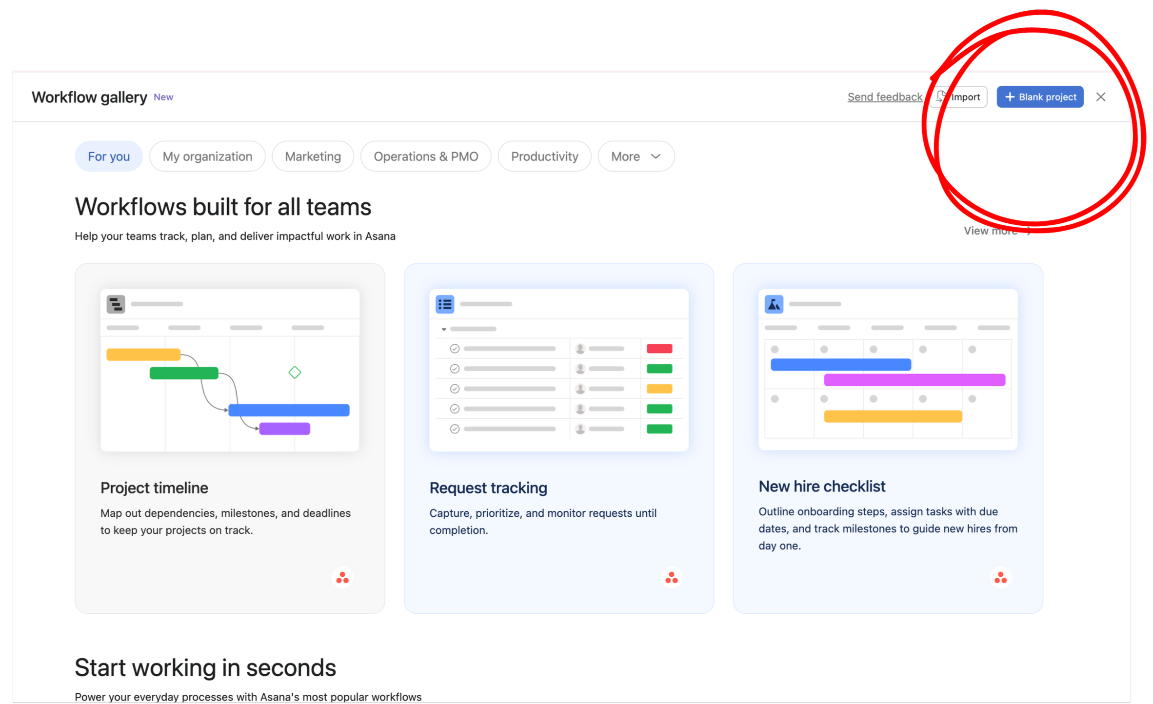Click the green diamond milestone in timeline preview
Image resolution: width=1153 pixels, height=704 pixels.
click(x=295, y=372)
